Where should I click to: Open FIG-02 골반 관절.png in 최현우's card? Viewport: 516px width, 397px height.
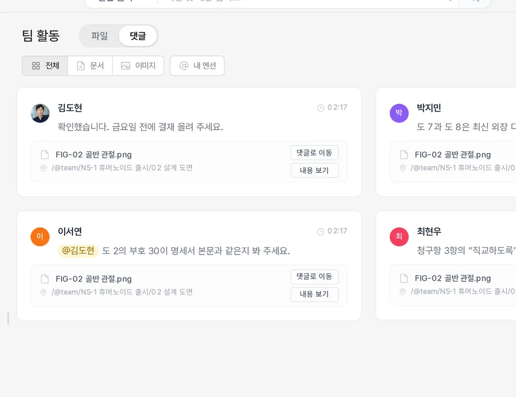pyautogui.click(x=453, y=278)
